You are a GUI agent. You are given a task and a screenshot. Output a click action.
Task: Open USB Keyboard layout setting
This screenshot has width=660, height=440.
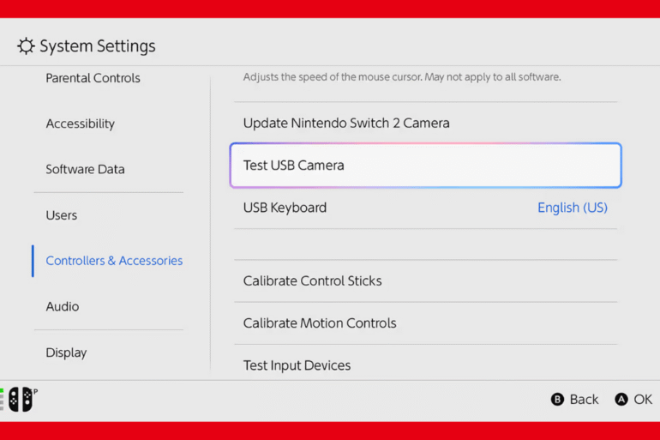425,208
